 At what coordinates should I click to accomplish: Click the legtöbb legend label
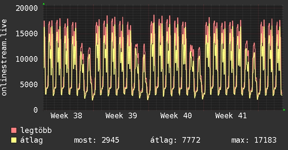(x=36, y=130)
